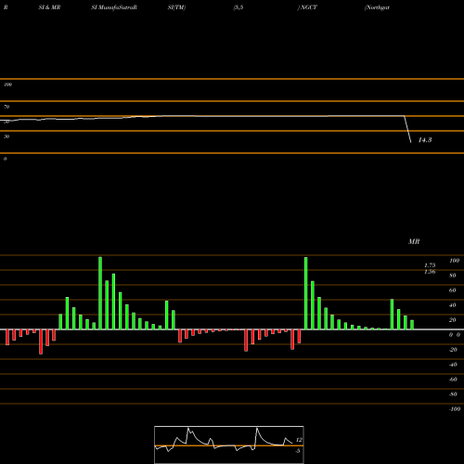Viewport: 464px width, 464px height.
Task: Click the '-80' label on MR axis
Action: pos(453,394)
